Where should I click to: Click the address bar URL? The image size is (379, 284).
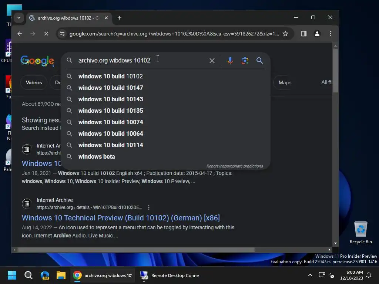click(x=174, y=34)
